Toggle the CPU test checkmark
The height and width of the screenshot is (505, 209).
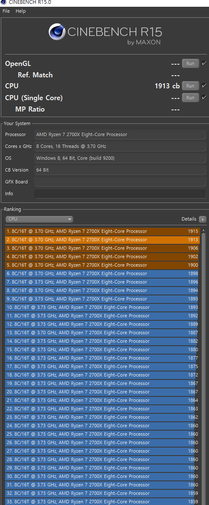click(204, 86)
